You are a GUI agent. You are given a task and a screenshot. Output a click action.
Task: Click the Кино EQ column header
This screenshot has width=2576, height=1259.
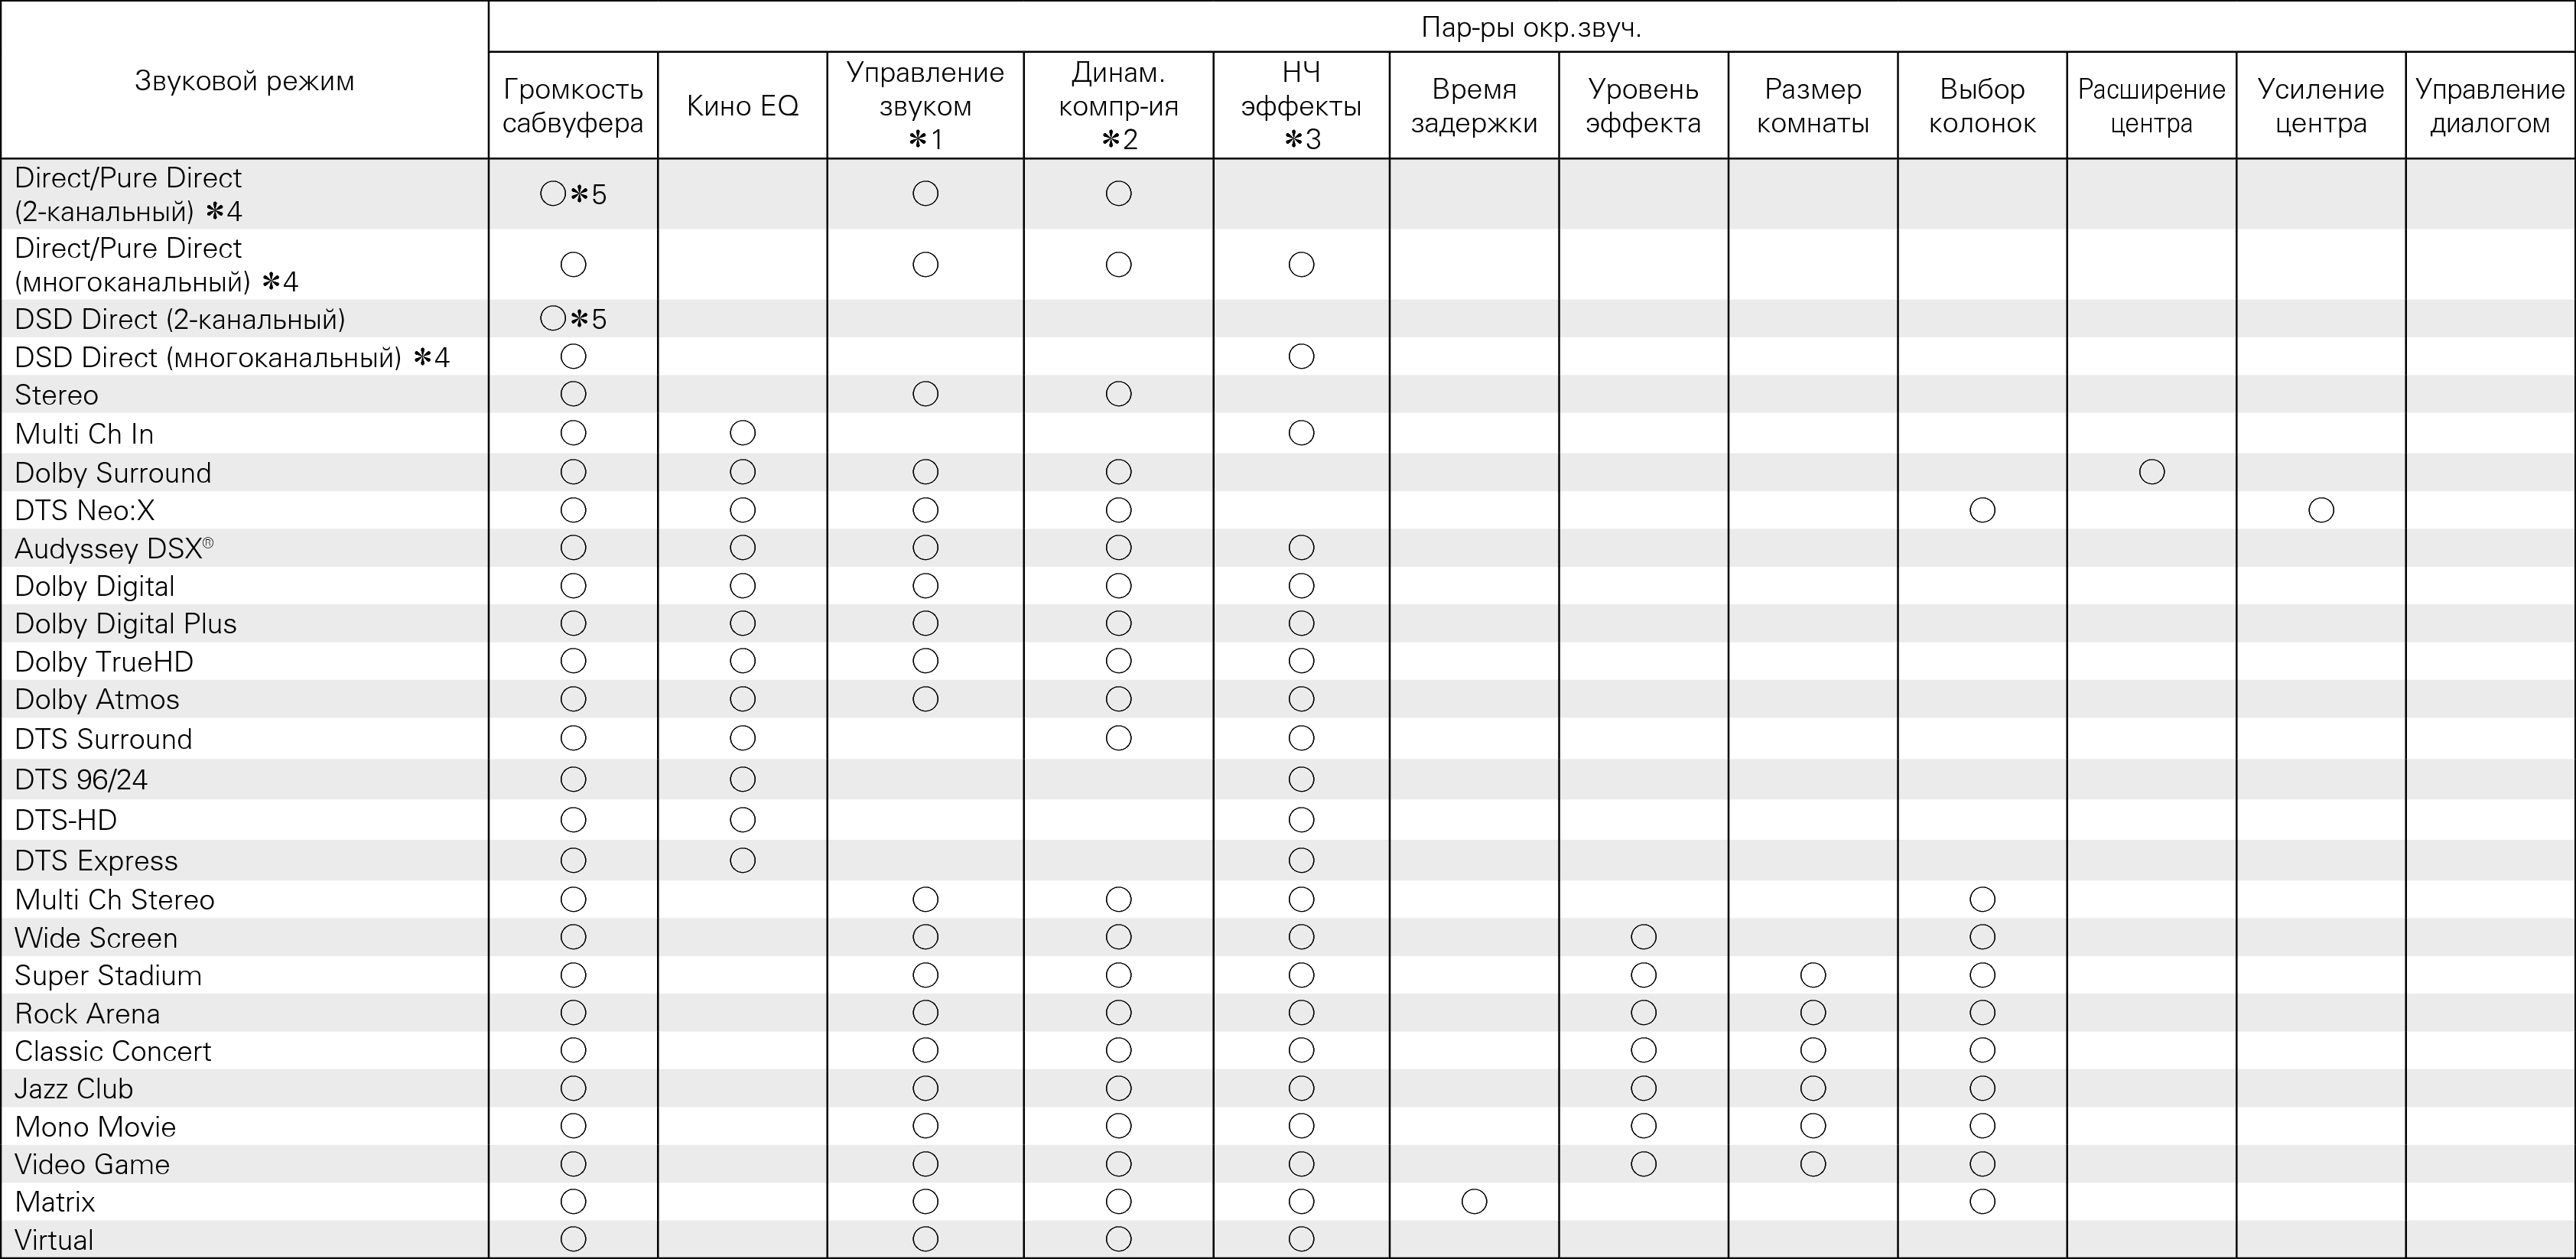pyautogui.click(x=742, y=106)
